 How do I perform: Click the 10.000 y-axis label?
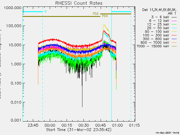(x=15, y=45)
